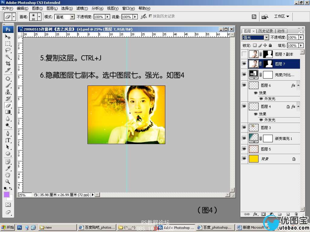Open the Windows 开始 start button
Image resolution: width=310 pixels, height=232 pixels.
8,227
